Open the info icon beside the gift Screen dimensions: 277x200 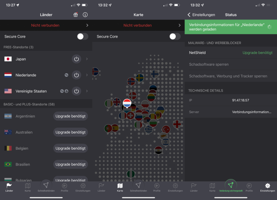pos(85,15)
